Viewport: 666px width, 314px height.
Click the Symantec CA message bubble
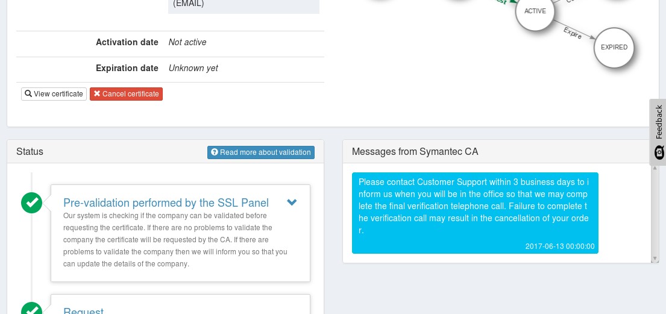coord(475,213)
